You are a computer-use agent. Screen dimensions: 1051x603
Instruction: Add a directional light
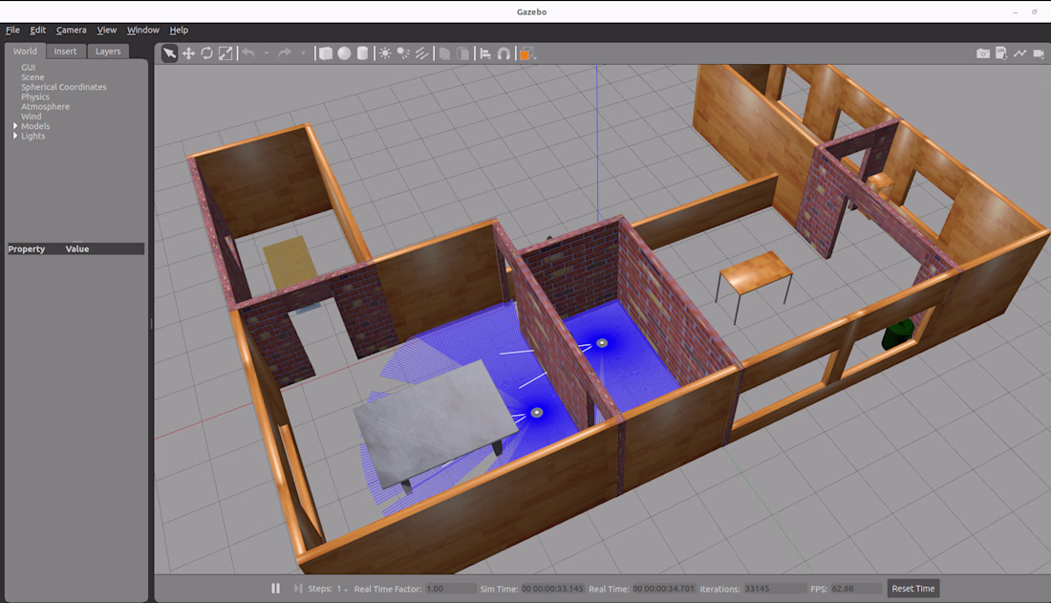[421, 54]
